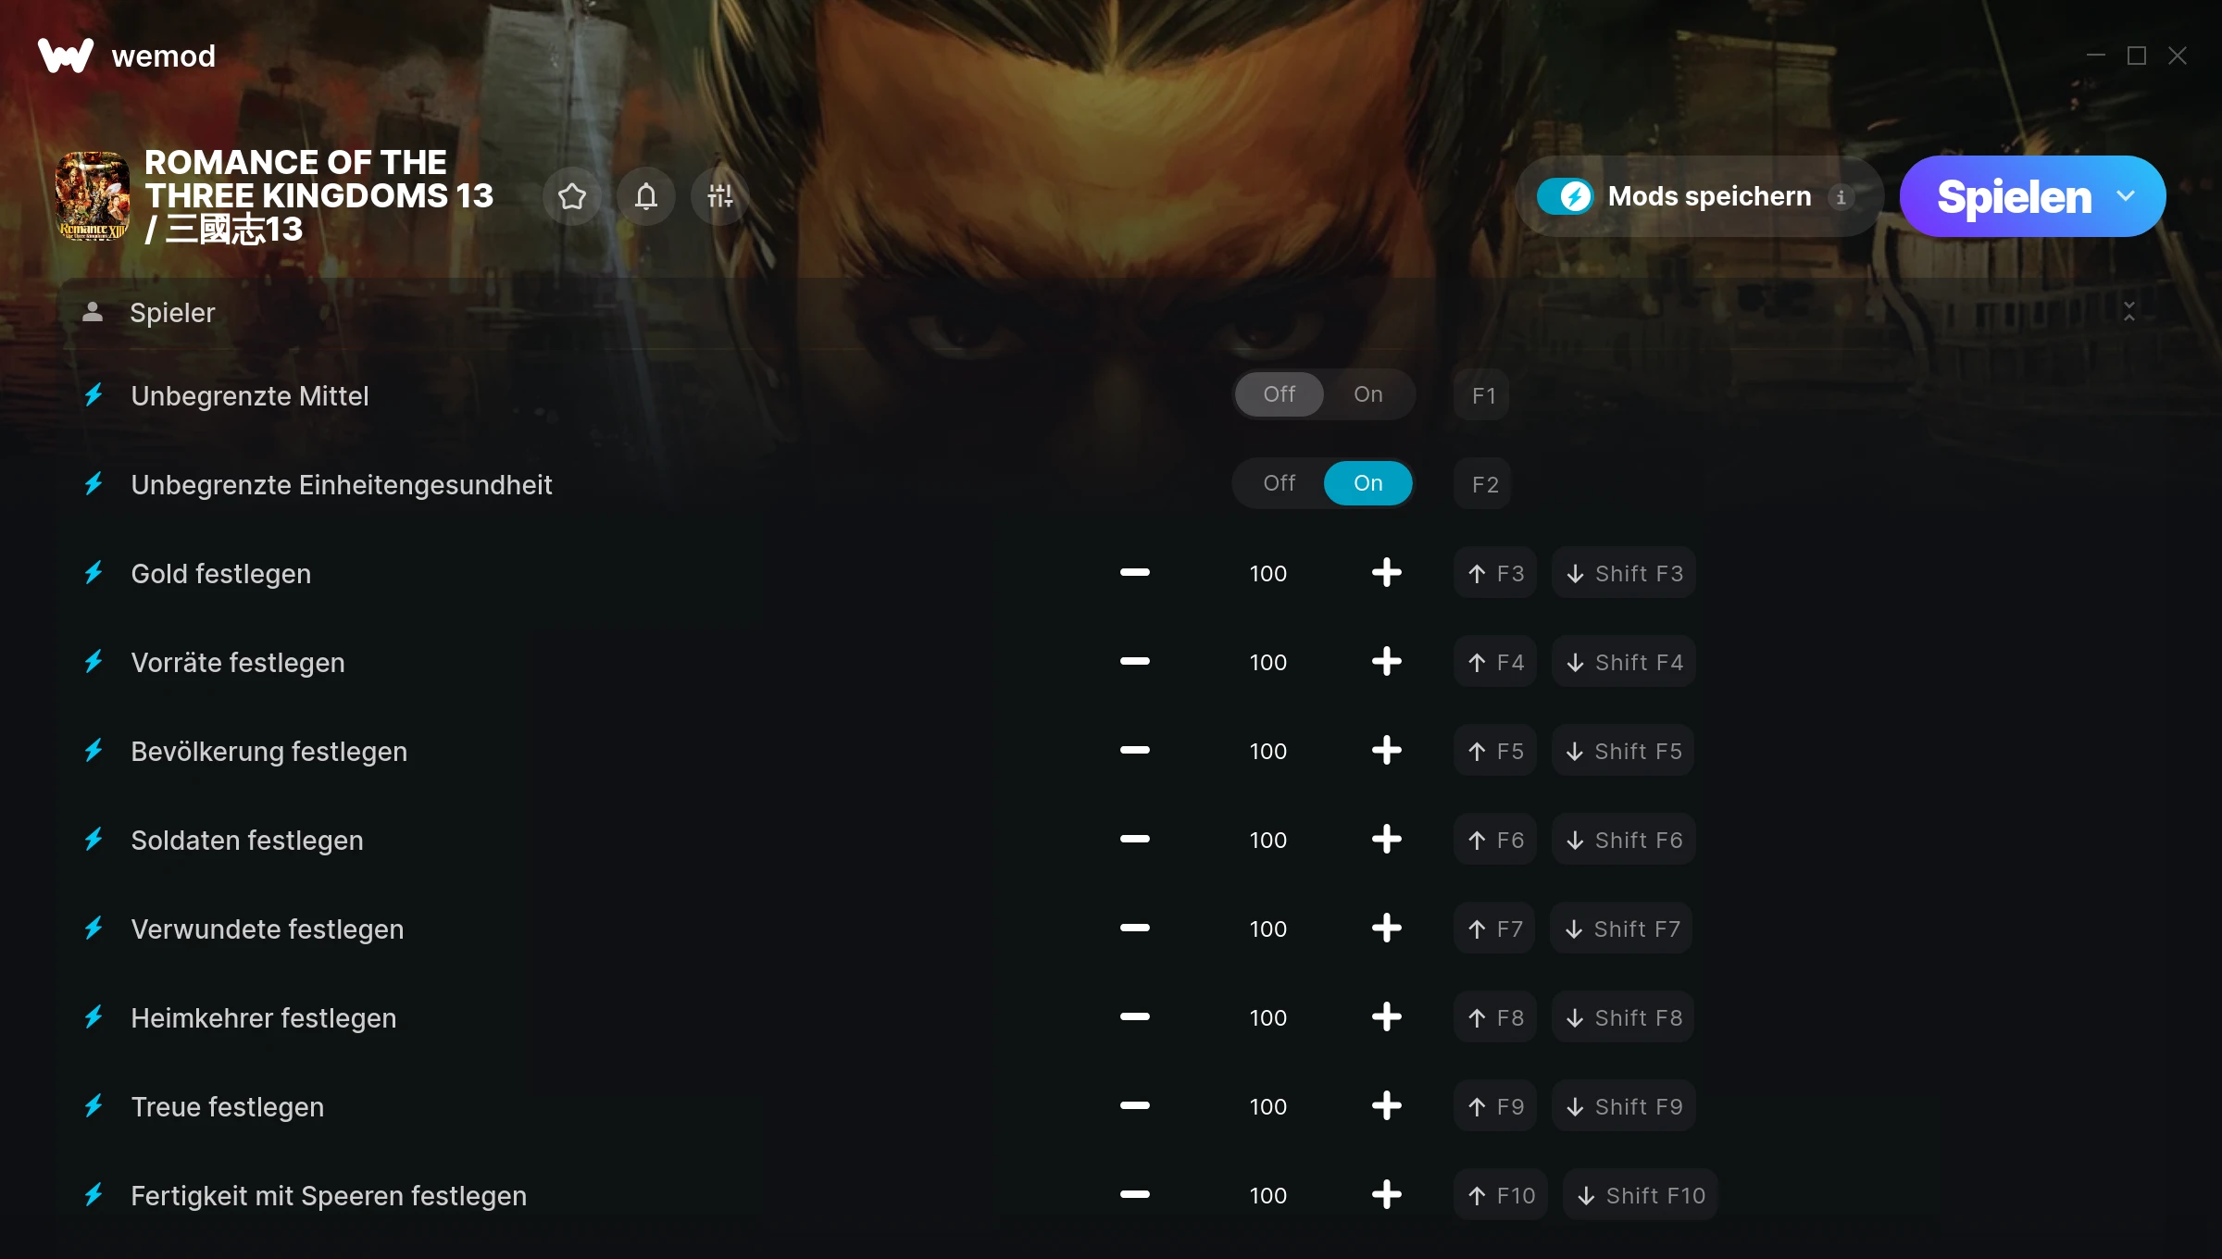The image size is (2222, 1259).
Task: Click the WeMod logo icon
Action: tap(66, 56)
